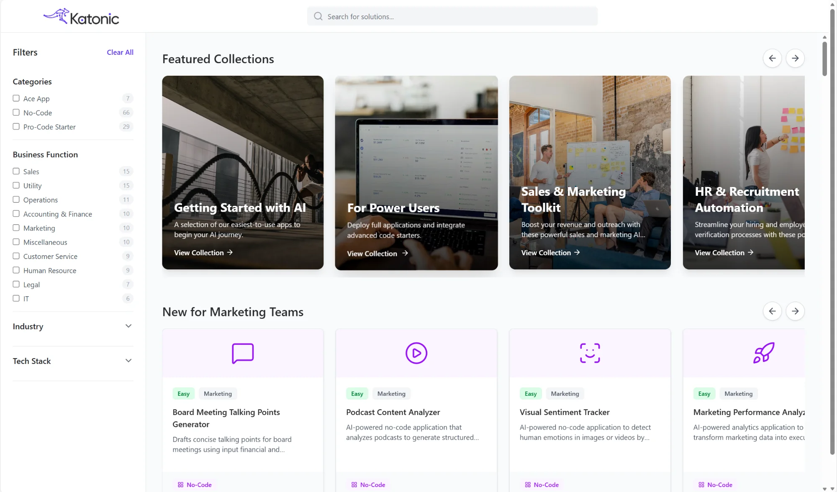Click the previous arrow above New for Marketing Teams
Image resolution: width=837 pixels, height=492 pixels.
coord(772,311)
